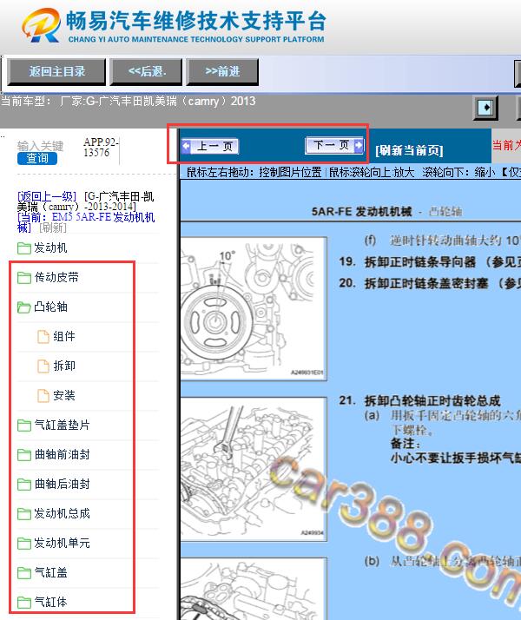Open the 组件 document

(x=64, y=337)
